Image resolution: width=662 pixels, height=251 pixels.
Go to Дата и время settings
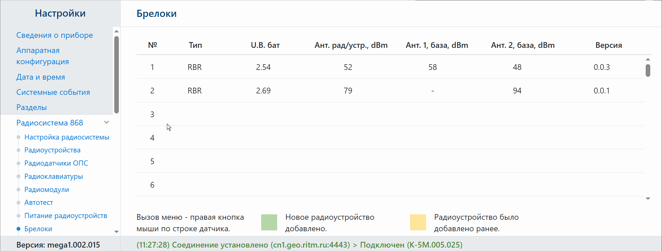[x=41, y=77]
